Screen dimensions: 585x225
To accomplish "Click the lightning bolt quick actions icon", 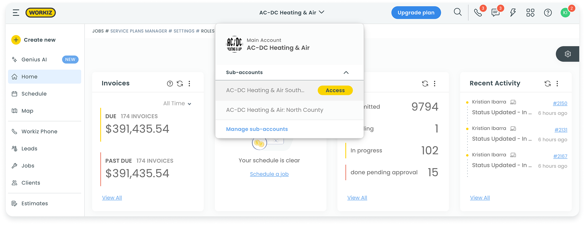I will [x=513, y=13].
